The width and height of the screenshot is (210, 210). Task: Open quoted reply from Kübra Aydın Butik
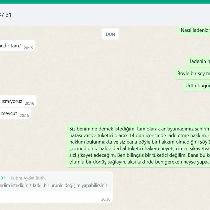(56, 182)
